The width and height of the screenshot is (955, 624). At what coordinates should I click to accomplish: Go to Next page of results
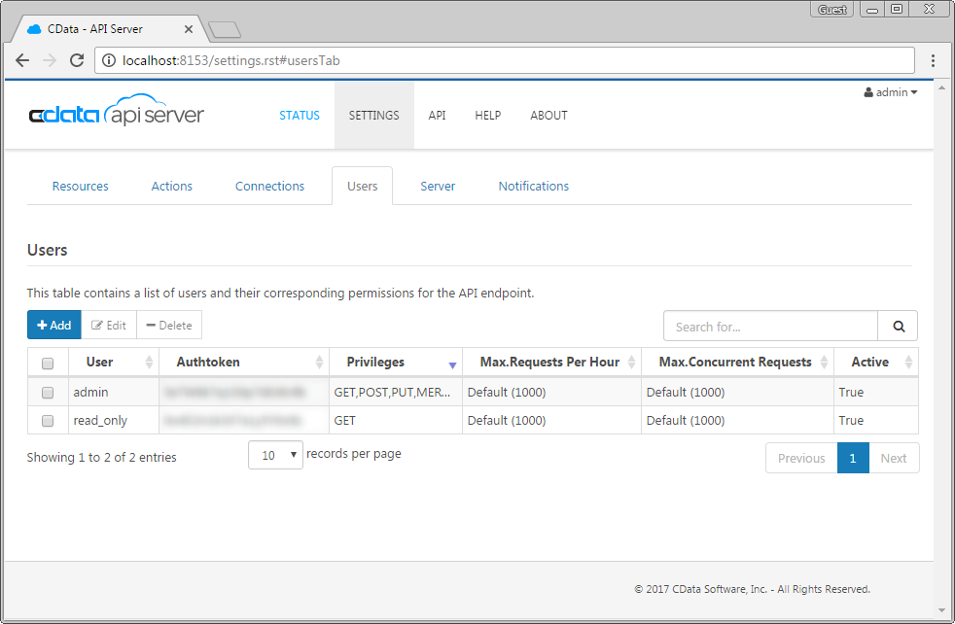(893, 458)
